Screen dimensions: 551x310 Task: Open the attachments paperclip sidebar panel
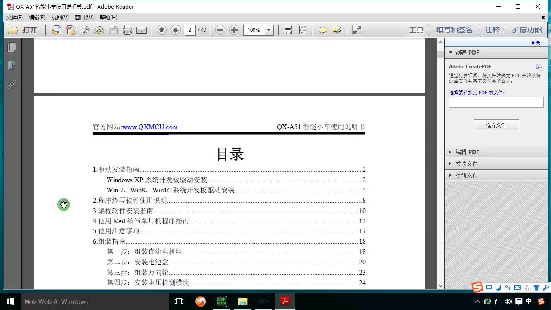point(12,84)
